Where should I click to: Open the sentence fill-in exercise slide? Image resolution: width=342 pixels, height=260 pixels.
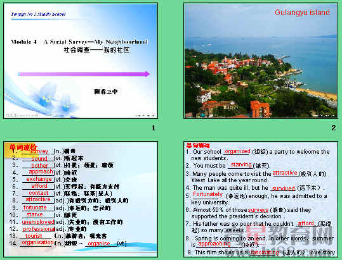coord(261,199)
